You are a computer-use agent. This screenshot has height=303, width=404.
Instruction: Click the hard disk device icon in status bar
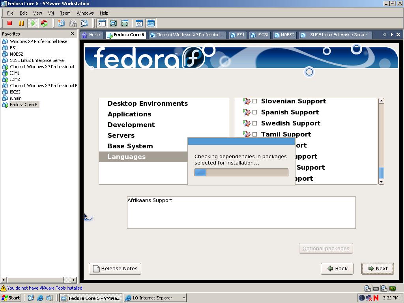tap(376, 288)
